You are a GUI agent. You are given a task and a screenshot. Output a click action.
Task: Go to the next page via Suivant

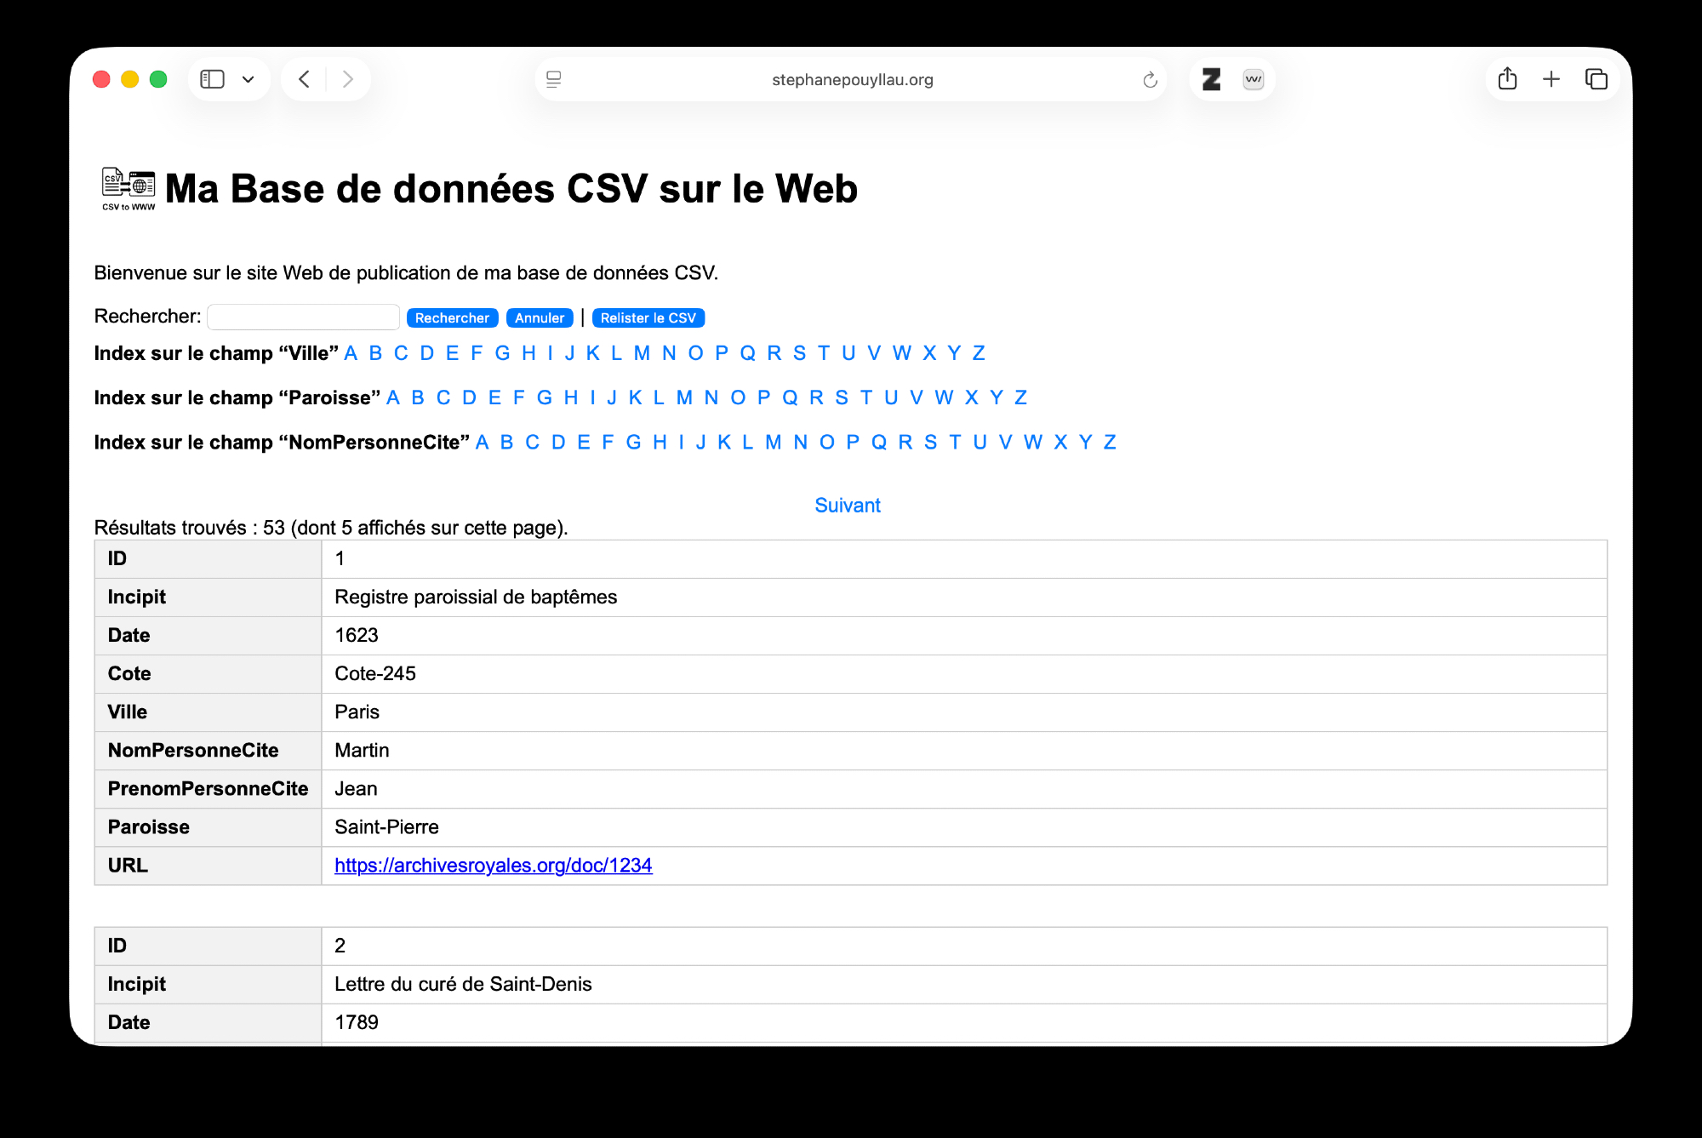pos(847,505)
